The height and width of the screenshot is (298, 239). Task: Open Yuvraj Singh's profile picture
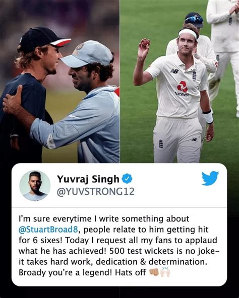pos(35,185)
